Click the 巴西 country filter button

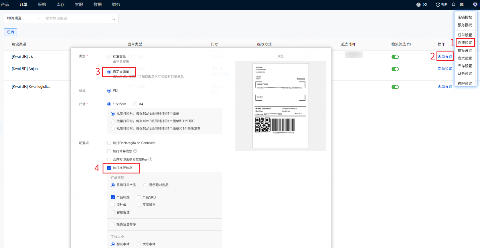[x=11, y=32]
